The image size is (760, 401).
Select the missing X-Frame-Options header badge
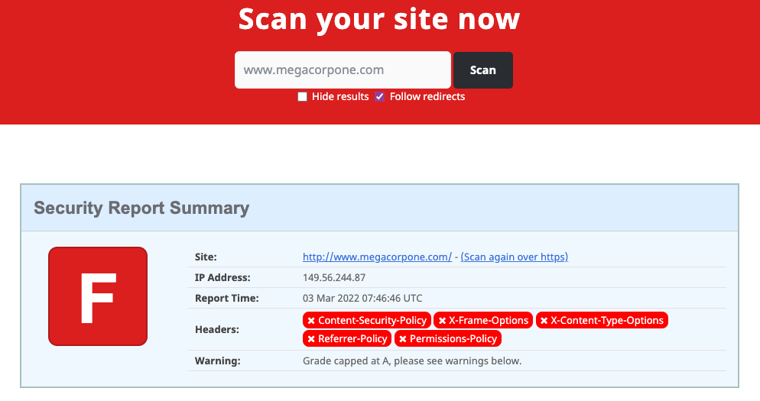point(483,321)
